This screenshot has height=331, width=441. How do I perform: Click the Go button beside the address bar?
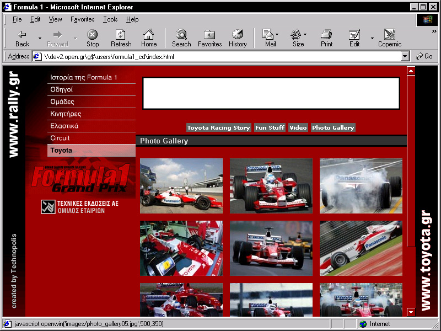(x=424, y=56)
